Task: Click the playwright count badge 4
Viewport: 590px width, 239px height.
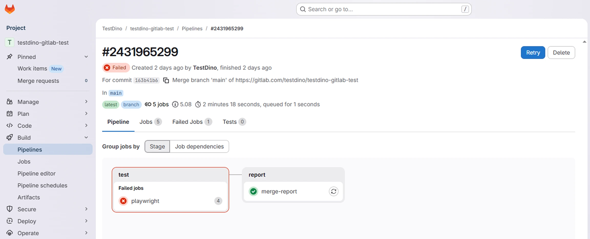Action: pyautogui.click(x=218, y=201)
